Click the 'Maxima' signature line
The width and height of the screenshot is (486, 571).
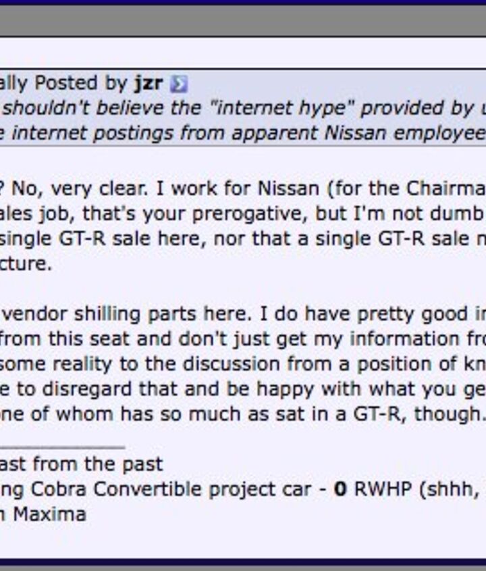pos(43,514)
